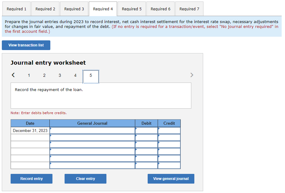Navigate back using the left chevron arrow

click(13, 75)
